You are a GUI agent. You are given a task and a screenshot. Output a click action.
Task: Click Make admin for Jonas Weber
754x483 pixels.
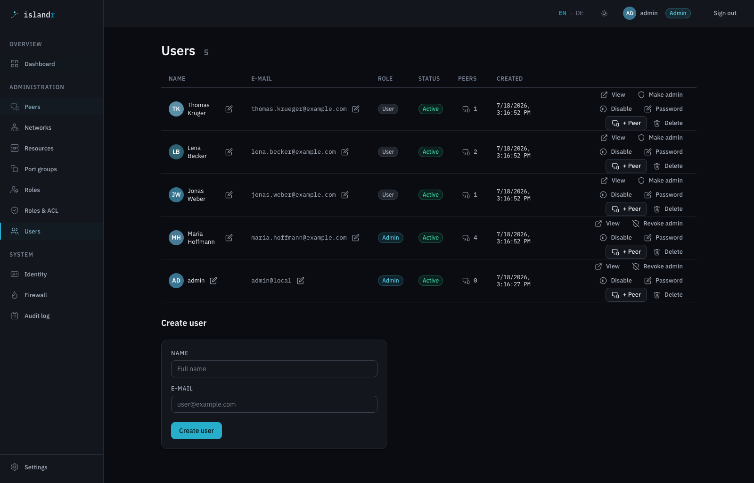tap(660, 181)
